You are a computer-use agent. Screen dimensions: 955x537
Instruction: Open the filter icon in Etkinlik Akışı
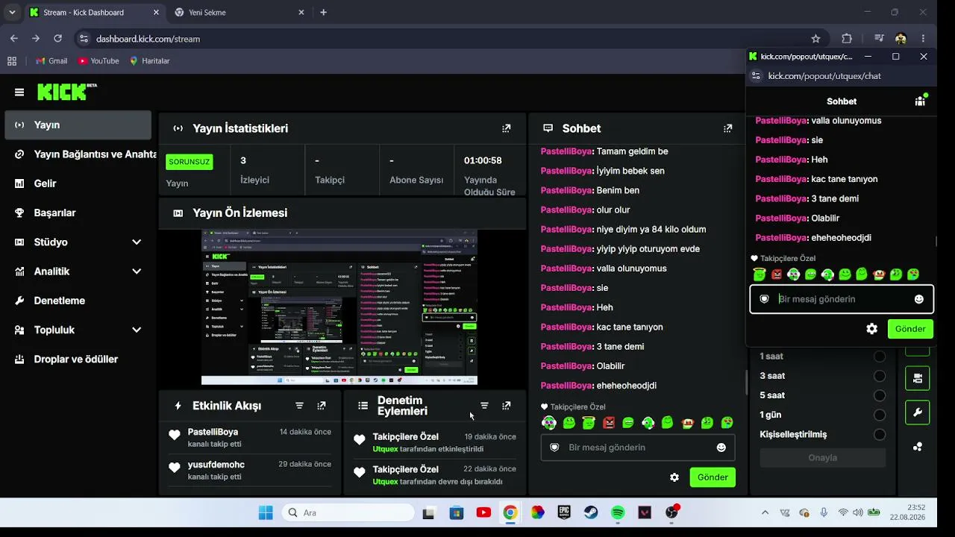click(x=299, y=406)
